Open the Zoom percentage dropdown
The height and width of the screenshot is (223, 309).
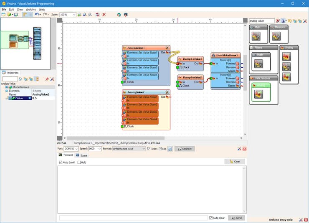[74, 15]
